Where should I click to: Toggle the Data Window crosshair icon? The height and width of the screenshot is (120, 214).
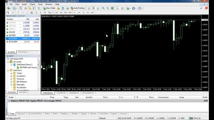click(25, 8)
